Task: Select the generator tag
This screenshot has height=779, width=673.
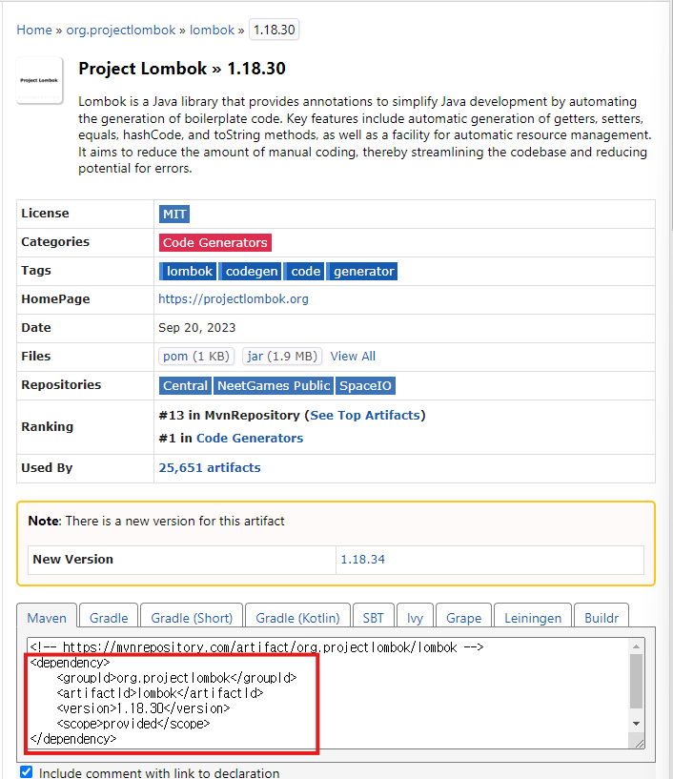Action: [x=362, y=271]
